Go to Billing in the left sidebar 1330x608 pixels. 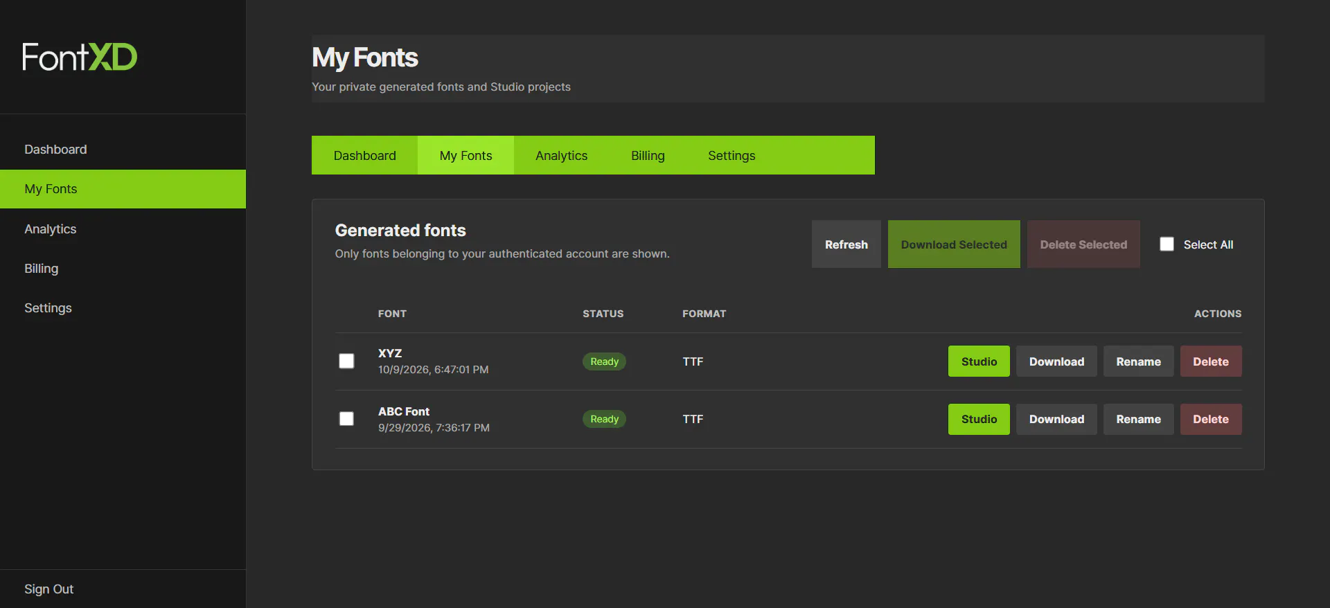(x=123, y=269)
